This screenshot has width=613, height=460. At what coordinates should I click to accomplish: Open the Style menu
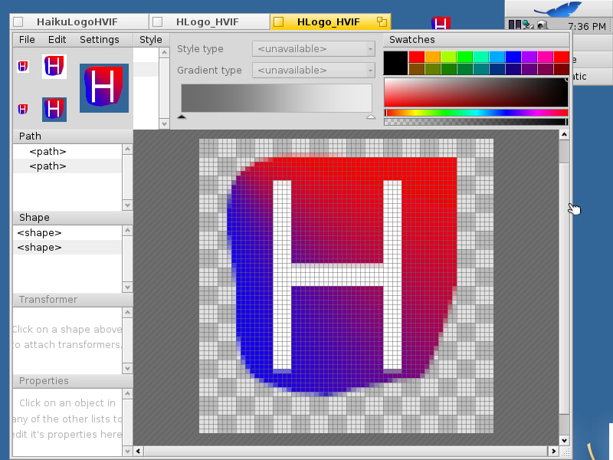(151, 40)
